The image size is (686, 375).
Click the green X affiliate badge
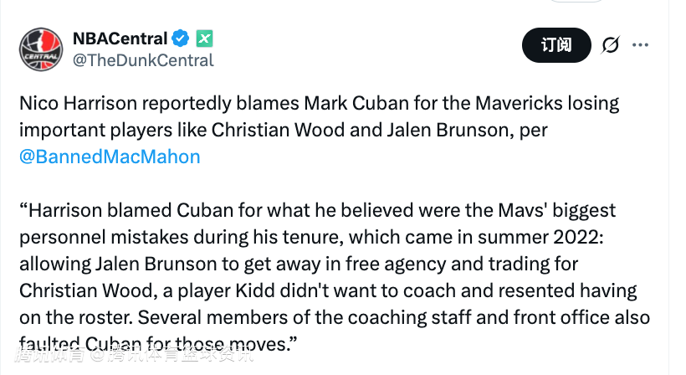205,38
